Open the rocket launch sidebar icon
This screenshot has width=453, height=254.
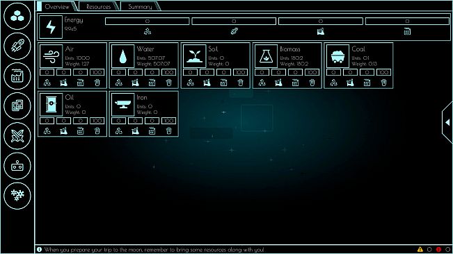click(x=17, y=46)
